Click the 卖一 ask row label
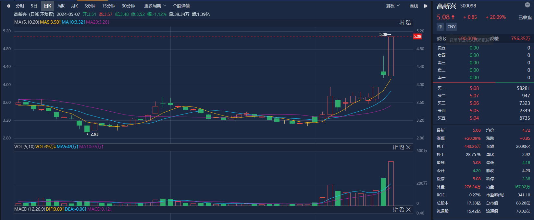 (441, 78)
